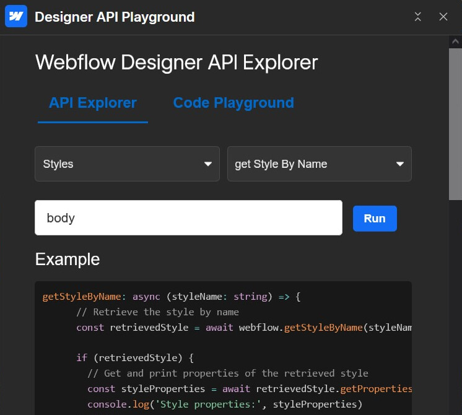This screenshot has height=415, width=462.
Task: Click the '// Get and print properties' comment
Action: coord(228,373)
